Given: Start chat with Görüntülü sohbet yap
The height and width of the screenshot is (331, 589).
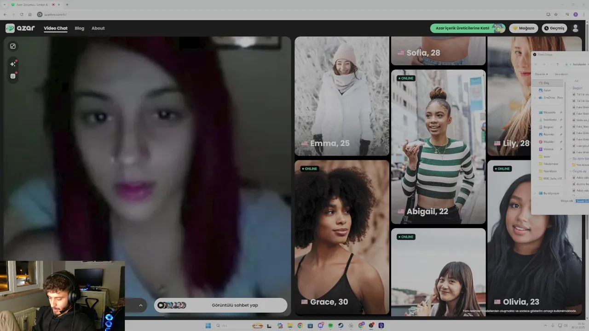Looking at the screenshot, I should (221, 305).
